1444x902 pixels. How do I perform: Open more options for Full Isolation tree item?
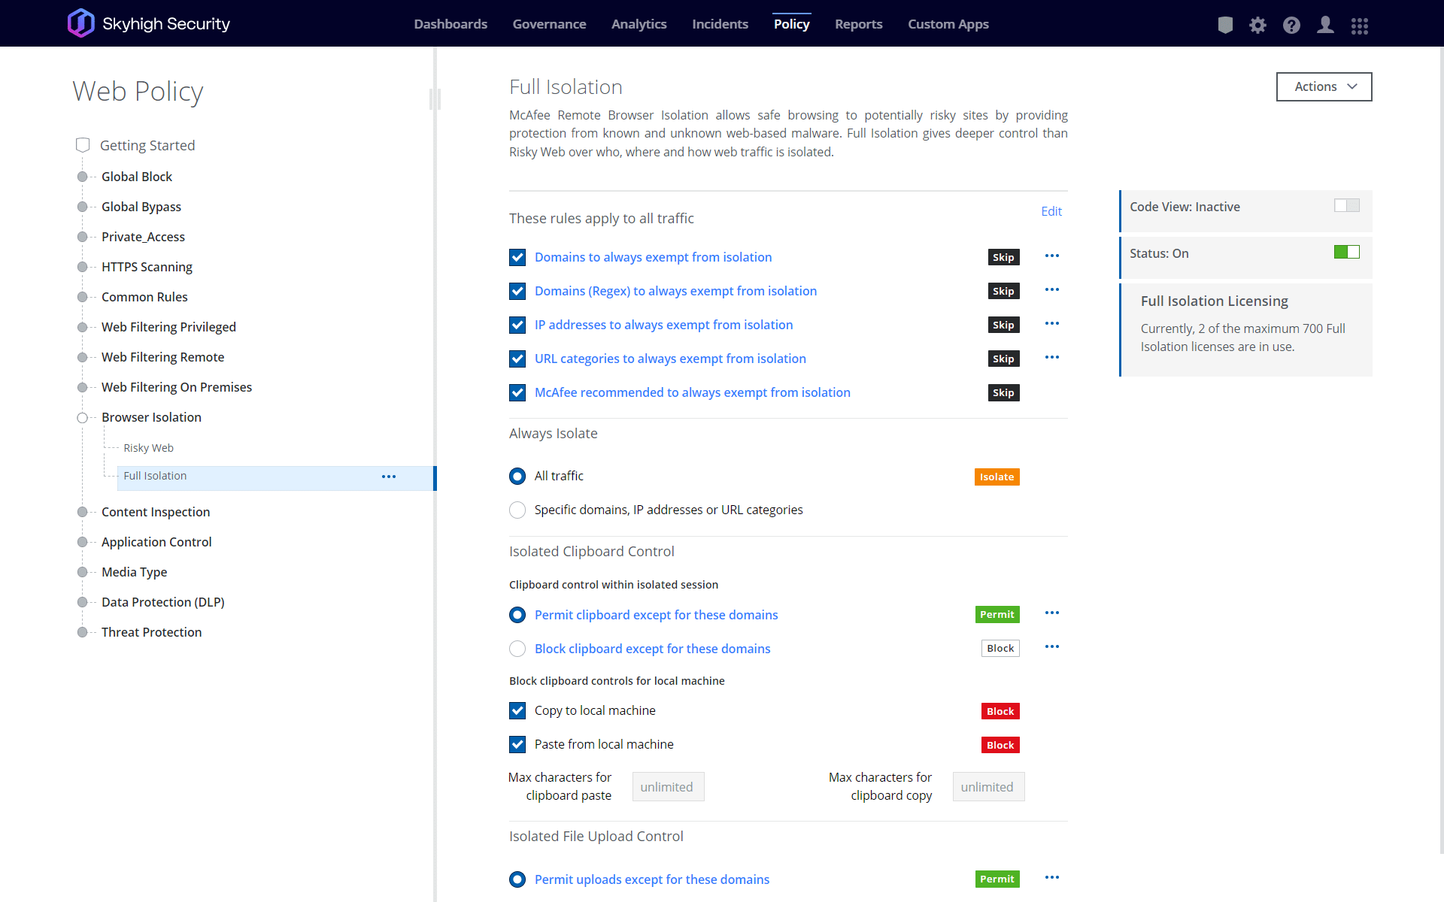point(388,477)
